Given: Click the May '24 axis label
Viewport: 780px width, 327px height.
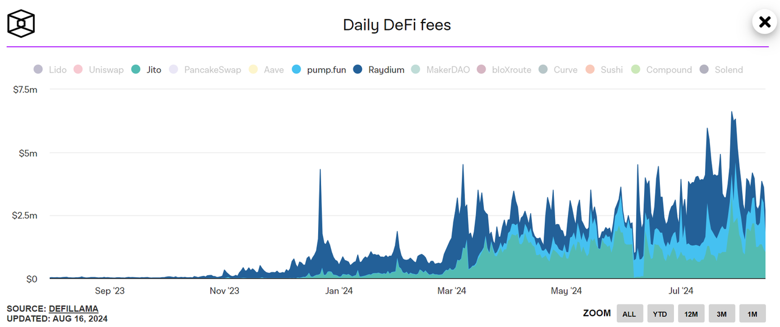Looking at the screenshot, I should coord(567,291).
